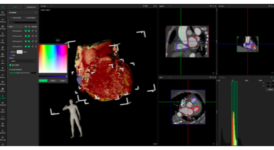Open the Measure tool in left sidebar
Image resolution: width=274 pixels, height=150 pixels.
3,76
